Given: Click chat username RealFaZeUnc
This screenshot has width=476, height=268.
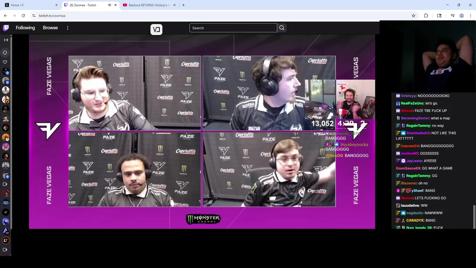Looking at the screenshot, I should (x=412, y=103).
